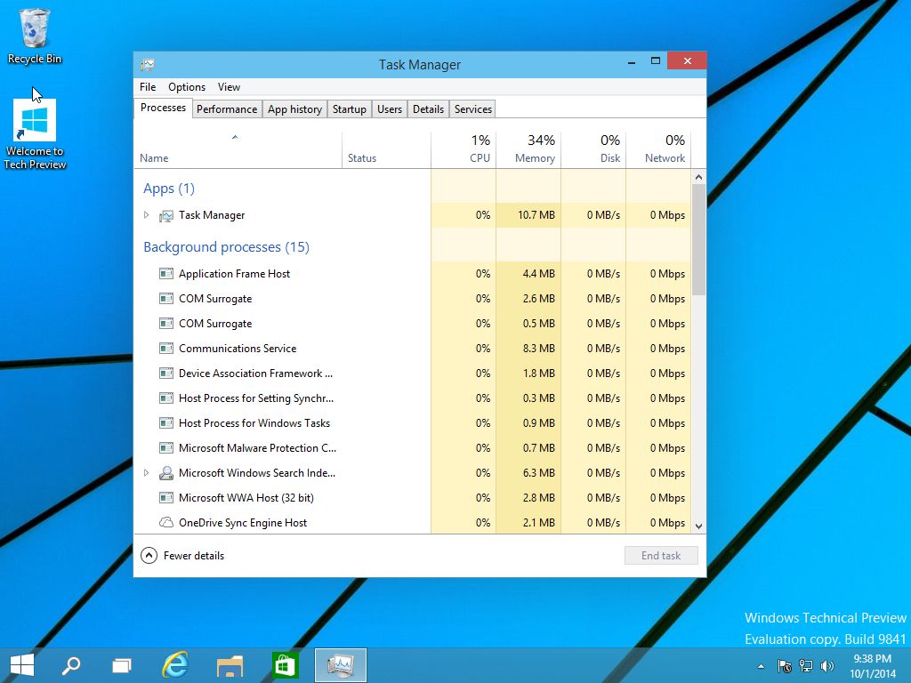Screen dimensions: 911x683
Task: Click Background processes (15) group header
Action: (226, 247)
